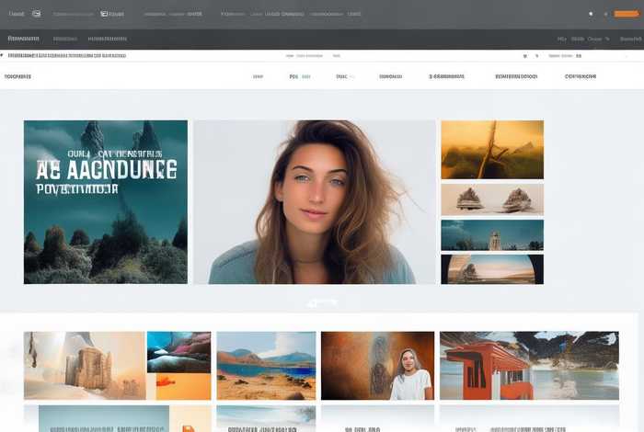Click the boxed icon before the second header label
This screenshot has width=644, height=432.
(x=105, y=15)
